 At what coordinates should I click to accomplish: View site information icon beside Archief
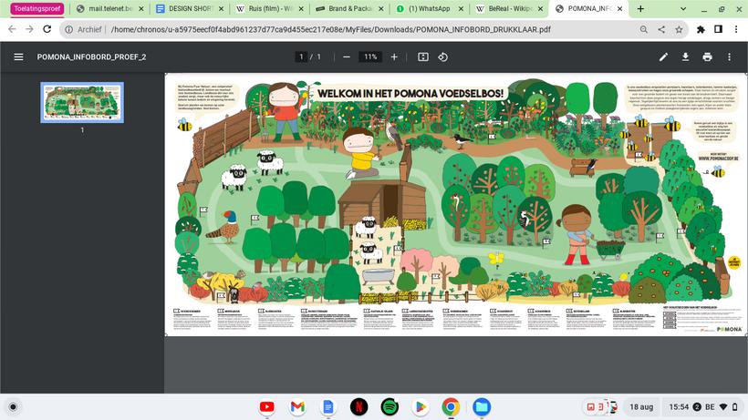point(68,29)
